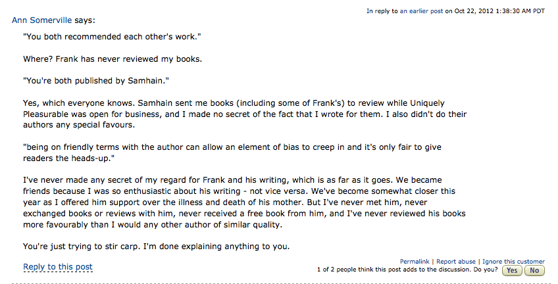
Task: Click Reply to this post
Action: point(58,267)
